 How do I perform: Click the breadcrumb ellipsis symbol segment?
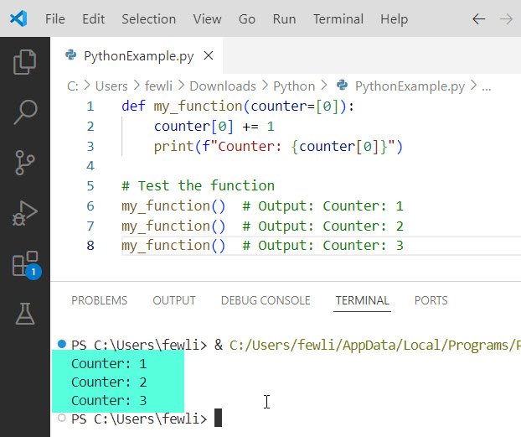tap(487, 87)
